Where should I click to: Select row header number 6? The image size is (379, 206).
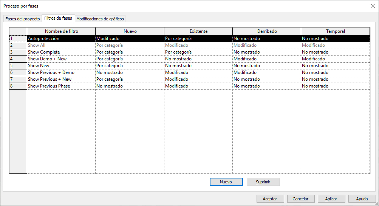(18, 72)
